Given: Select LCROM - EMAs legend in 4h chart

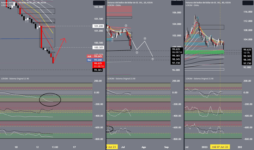Looking at the screenshot, I should coord(8,5).
